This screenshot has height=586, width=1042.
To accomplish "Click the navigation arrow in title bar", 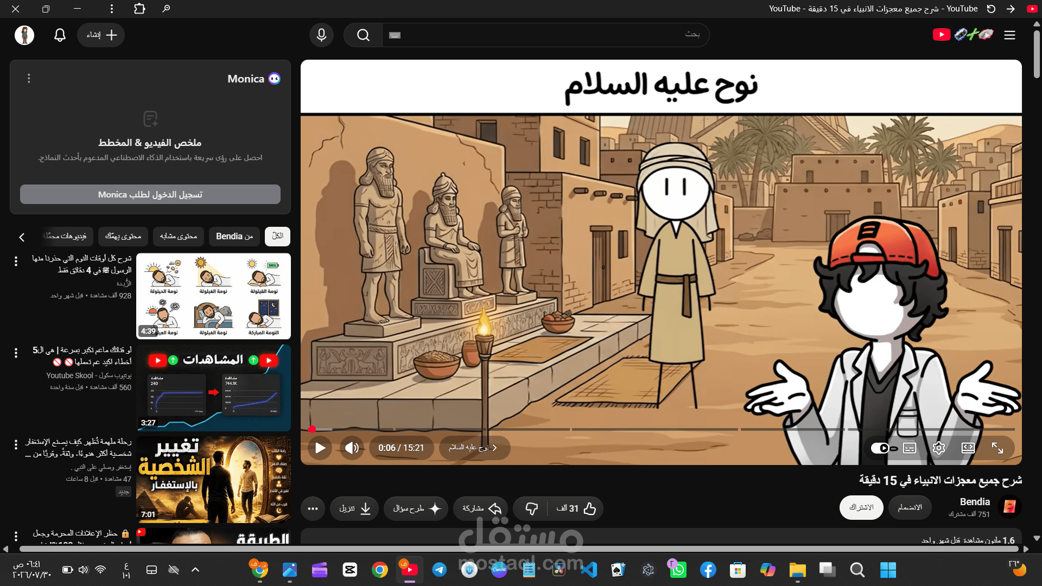I will coord(1011,9).
